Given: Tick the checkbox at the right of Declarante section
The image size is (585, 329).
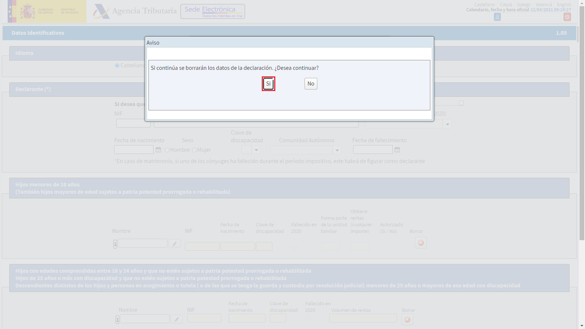Looking at the screenshot, I should click(461, 103).
